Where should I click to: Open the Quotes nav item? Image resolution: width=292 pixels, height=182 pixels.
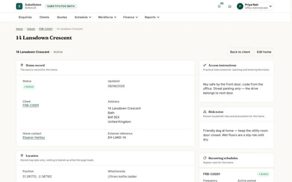pos(62,17)
